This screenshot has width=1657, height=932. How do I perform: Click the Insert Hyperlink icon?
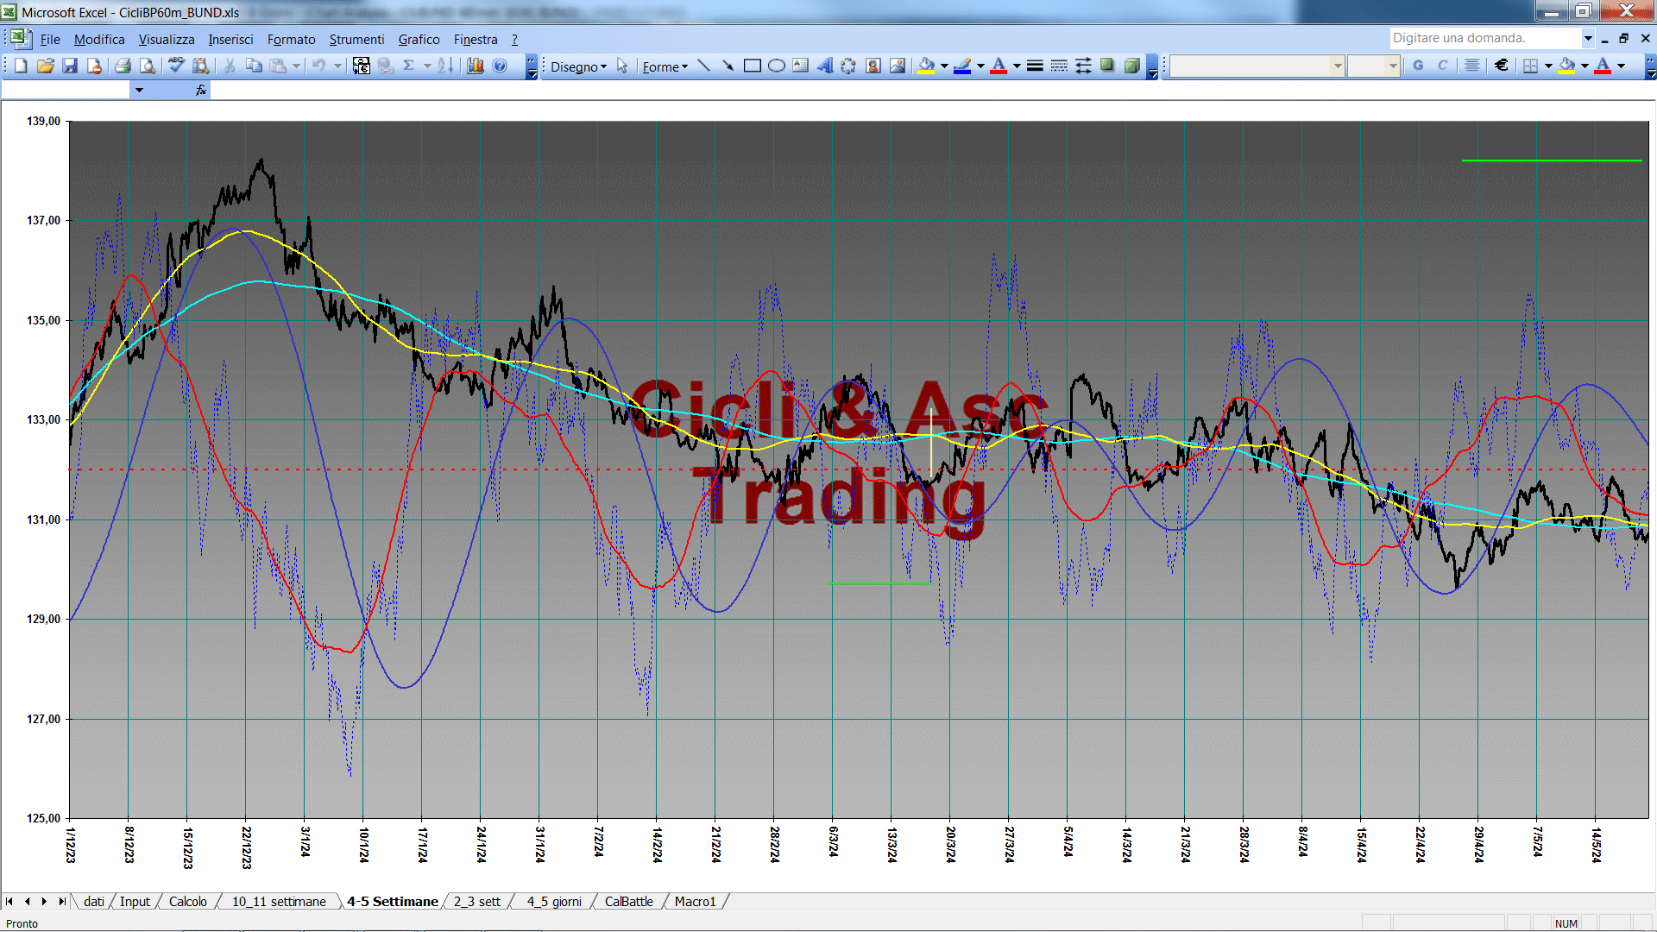coord(386,66)
